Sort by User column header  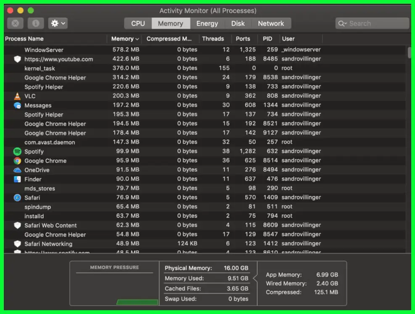coord(288,39)
